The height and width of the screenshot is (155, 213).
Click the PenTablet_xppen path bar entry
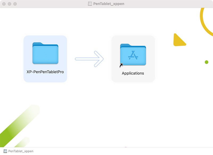(18, 151)
